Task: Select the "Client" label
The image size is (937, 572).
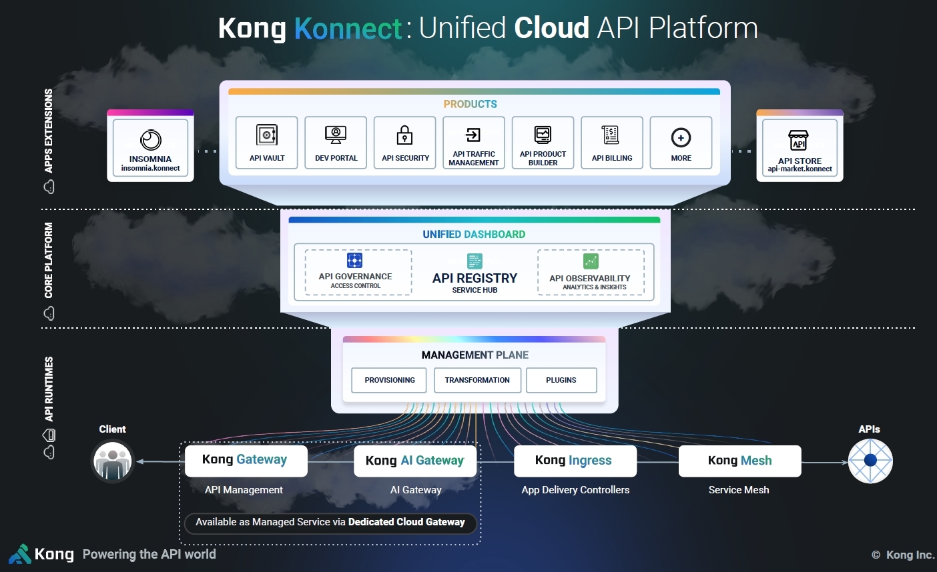Action: coord(112,429)
